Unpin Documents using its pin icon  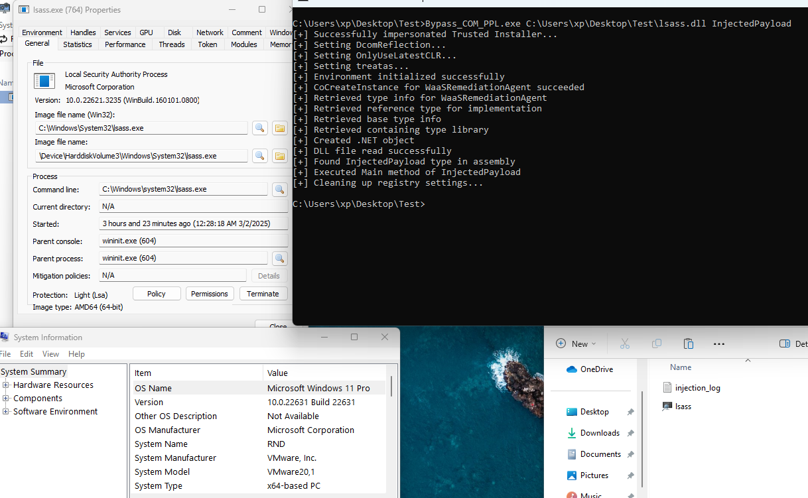tap(630, 454)
